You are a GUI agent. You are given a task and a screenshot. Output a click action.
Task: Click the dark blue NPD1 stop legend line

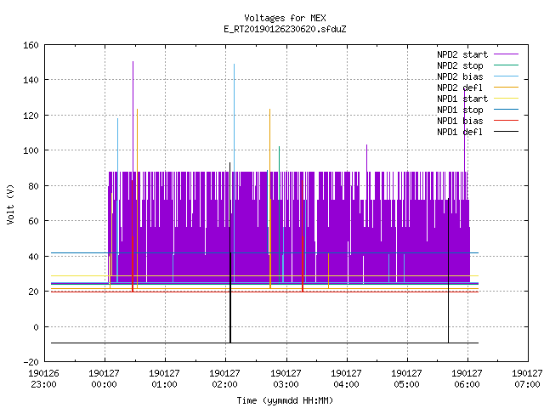[506, 110]
